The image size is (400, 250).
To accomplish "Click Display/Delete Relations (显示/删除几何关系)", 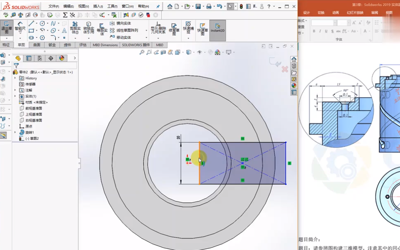I will (x=158, y=27).
